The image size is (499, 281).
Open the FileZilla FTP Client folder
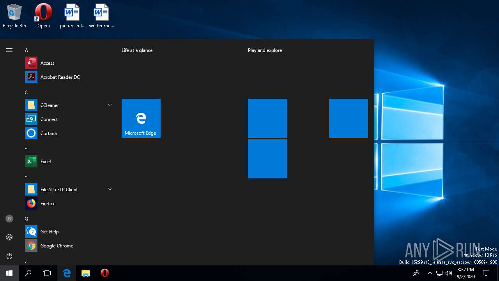point(69,190)
